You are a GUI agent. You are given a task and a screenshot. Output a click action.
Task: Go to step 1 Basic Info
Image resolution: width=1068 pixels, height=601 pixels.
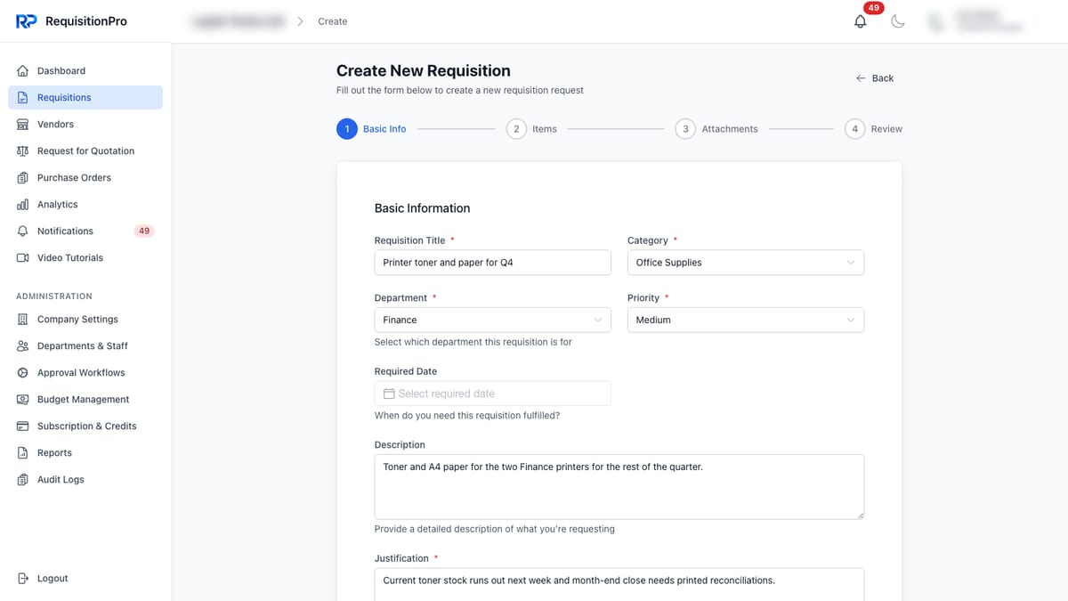coord(371,129)
